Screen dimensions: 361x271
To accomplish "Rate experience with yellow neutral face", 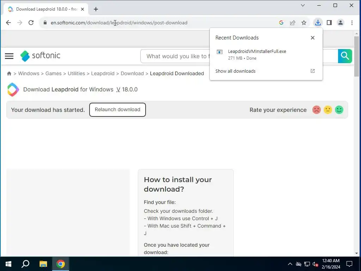I will click(x=328, y=110).
